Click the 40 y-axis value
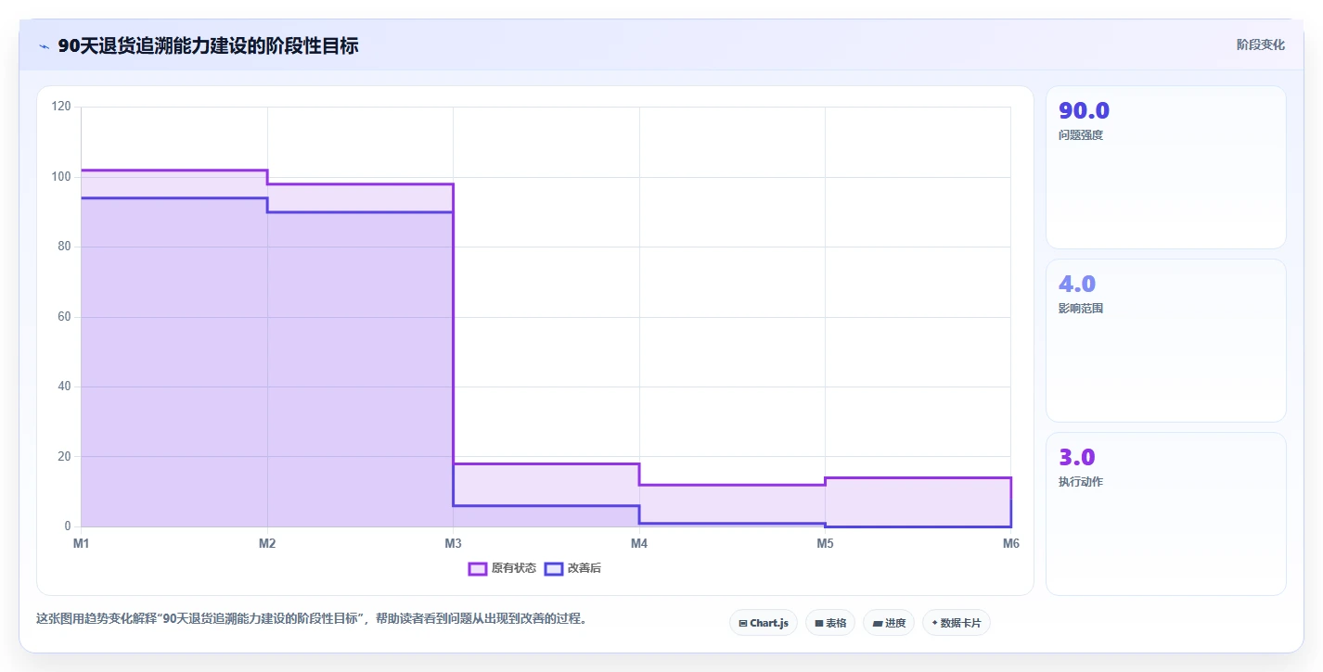The image size is (1323, 672). (64, 387)
